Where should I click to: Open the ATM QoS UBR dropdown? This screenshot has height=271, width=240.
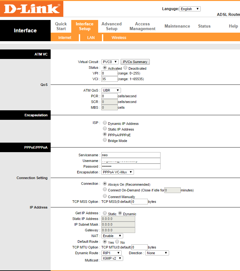click(111, 90)
